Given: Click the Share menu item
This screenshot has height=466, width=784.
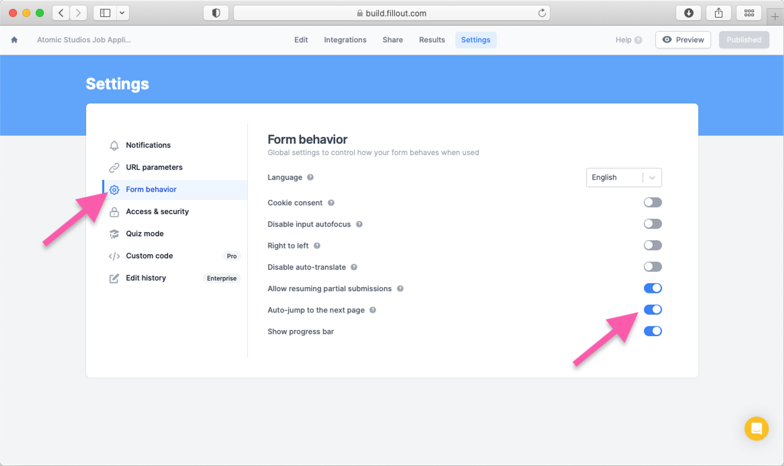Looking at the screenshot, I should (392, 40).
